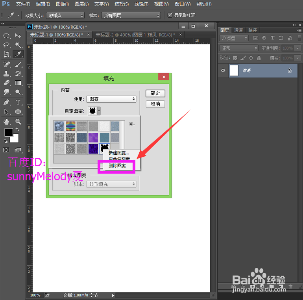Click lock position icon
The width and height of the screenshot is (303, 300).
pyautogui.click(x=251, y=58)
